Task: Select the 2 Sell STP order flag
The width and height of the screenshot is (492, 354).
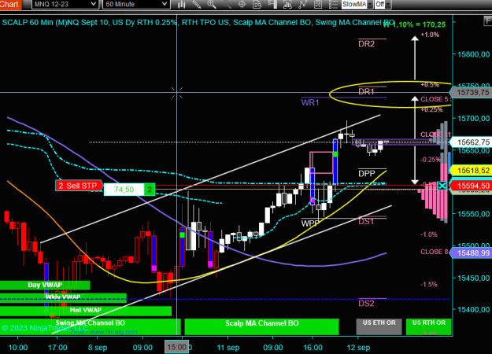Action: point(79,186)
